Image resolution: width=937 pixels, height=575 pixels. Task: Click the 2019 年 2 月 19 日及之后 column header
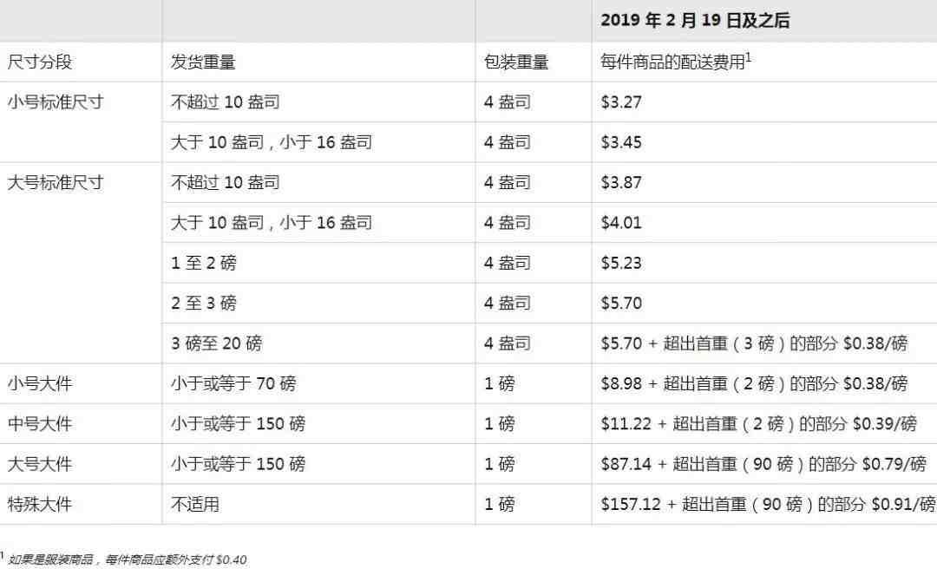click(695, 21)
